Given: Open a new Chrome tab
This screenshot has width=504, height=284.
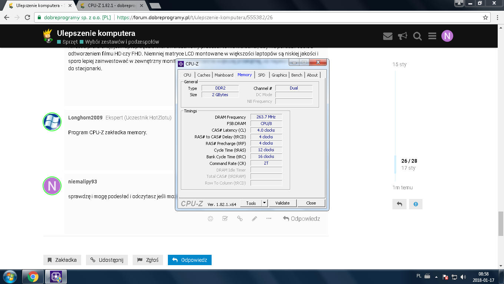Looking at the screenshot, I should tap(155, 6).
